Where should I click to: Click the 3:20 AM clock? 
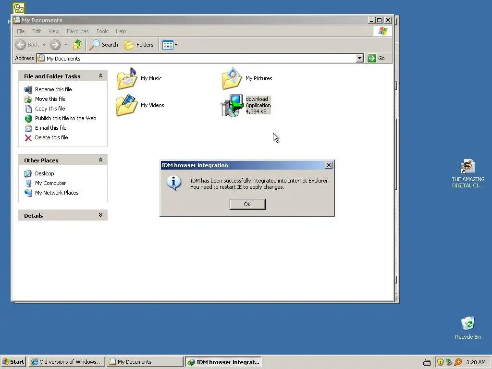point(476,362)
